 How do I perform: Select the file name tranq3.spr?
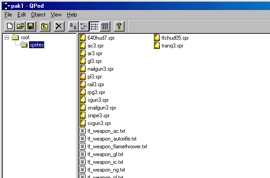[x=173, y=46]
